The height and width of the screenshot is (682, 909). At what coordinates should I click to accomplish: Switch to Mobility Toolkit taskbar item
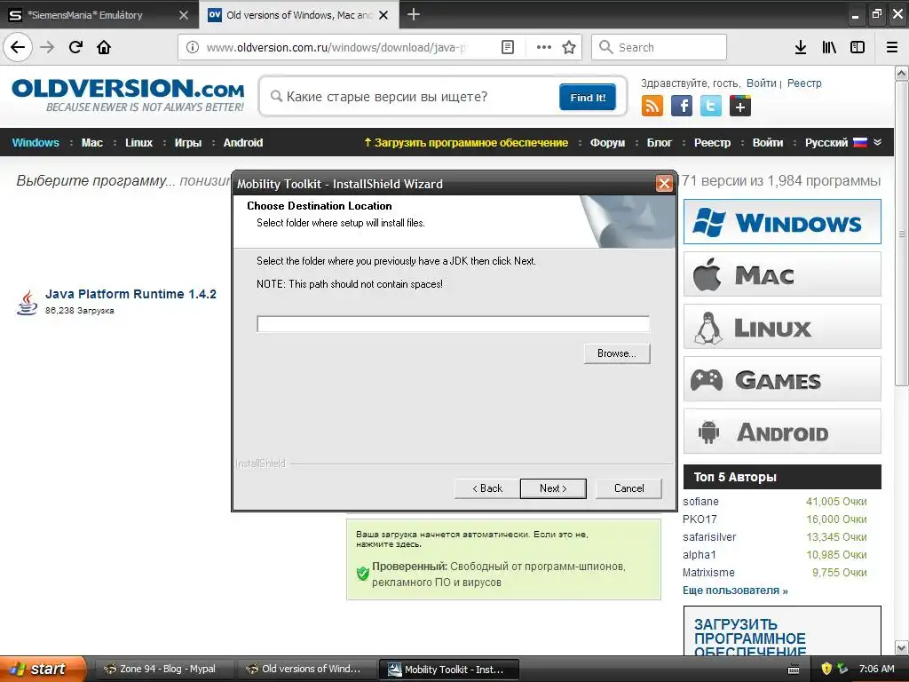[x=448, y=669]
